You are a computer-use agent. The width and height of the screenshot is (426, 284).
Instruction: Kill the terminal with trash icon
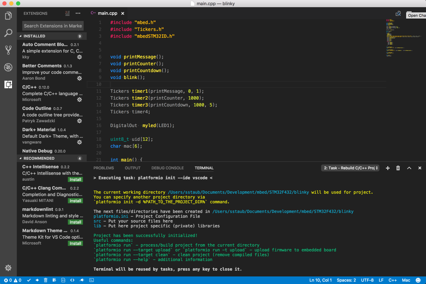[398, 168]
